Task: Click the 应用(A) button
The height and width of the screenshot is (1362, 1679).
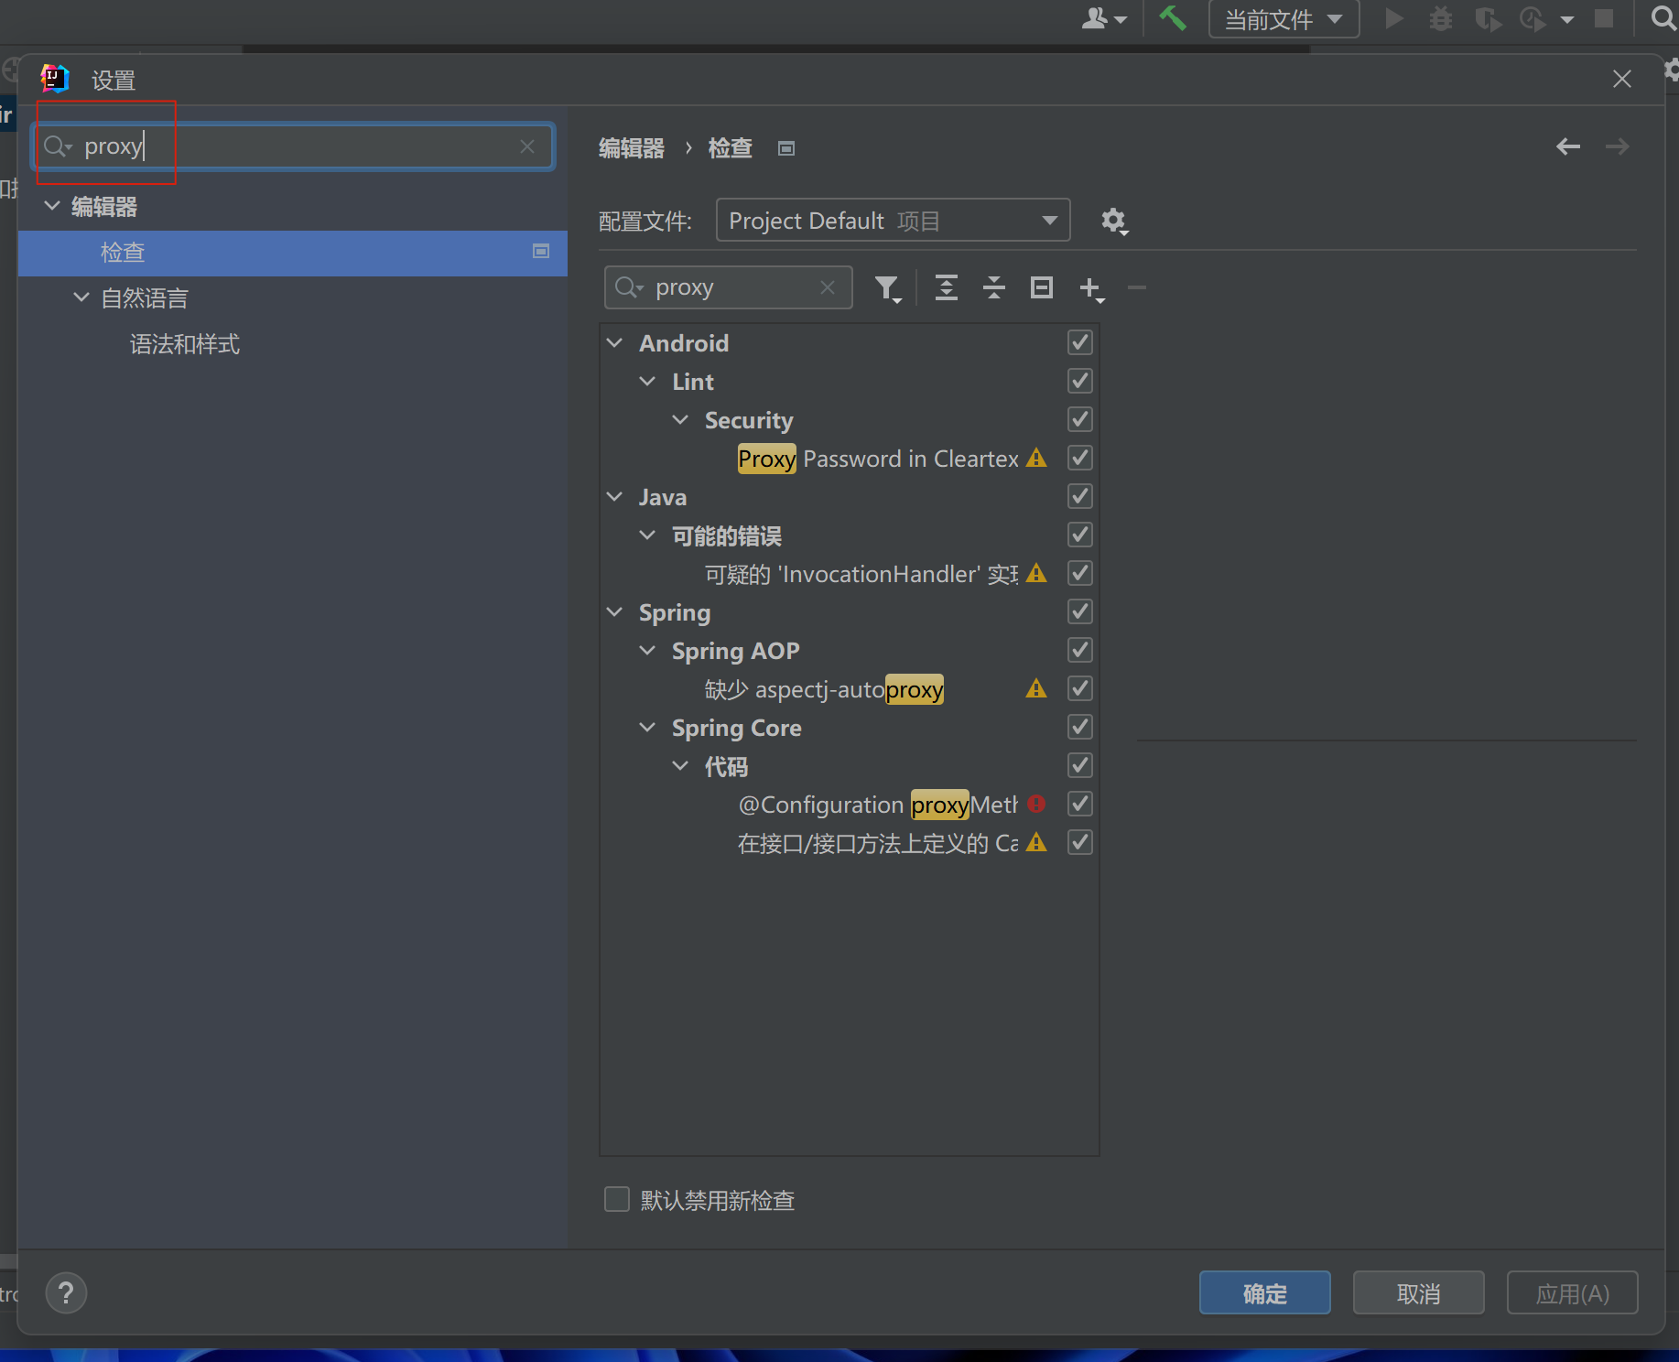Action: [1572, 1292]
